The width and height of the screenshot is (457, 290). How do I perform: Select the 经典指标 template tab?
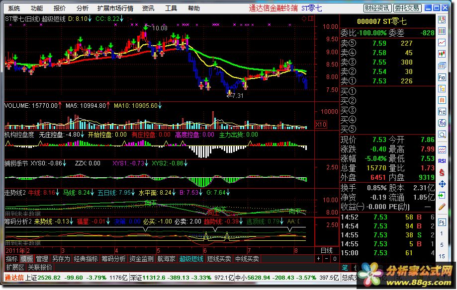86,259
